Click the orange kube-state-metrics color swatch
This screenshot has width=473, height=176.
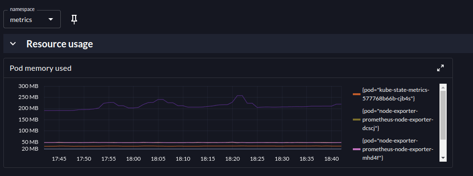[x=357, y=94]
